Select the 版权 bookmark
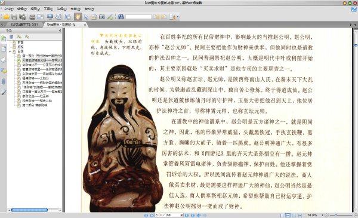Image resolution: width=358 pixels, height=218 pixels. tap(20, 47)
